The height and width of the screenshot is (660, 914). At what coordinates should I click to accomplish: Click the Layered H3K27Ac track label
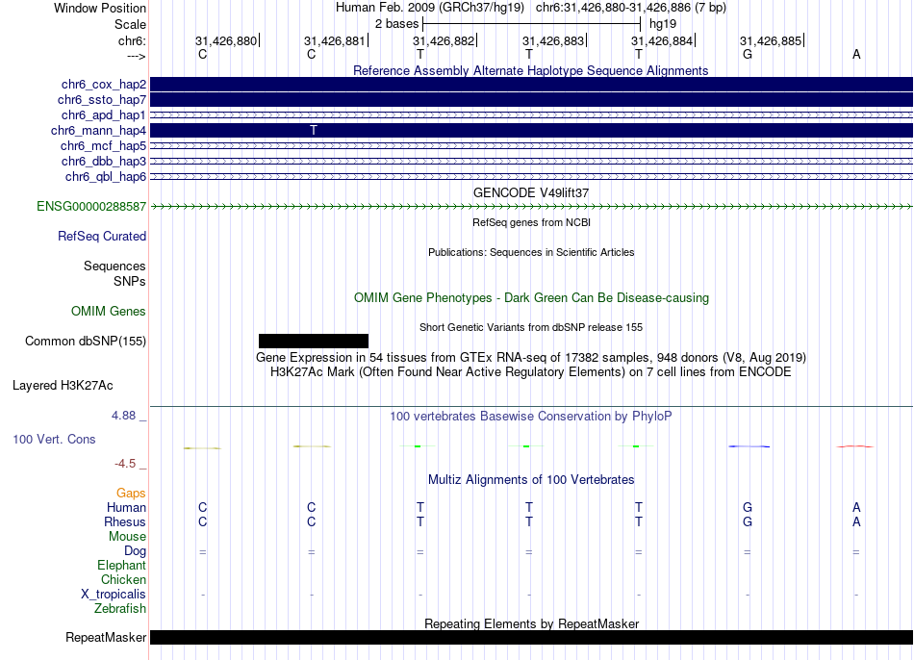(63, 386)
